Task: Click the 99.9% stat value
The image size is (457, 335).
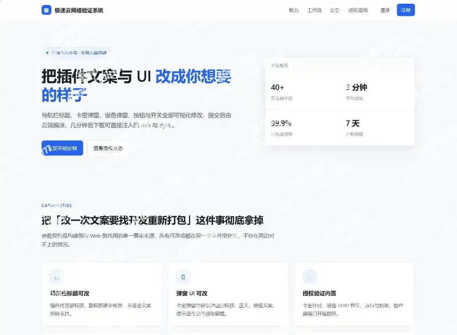Action: [x=281, y=123]
